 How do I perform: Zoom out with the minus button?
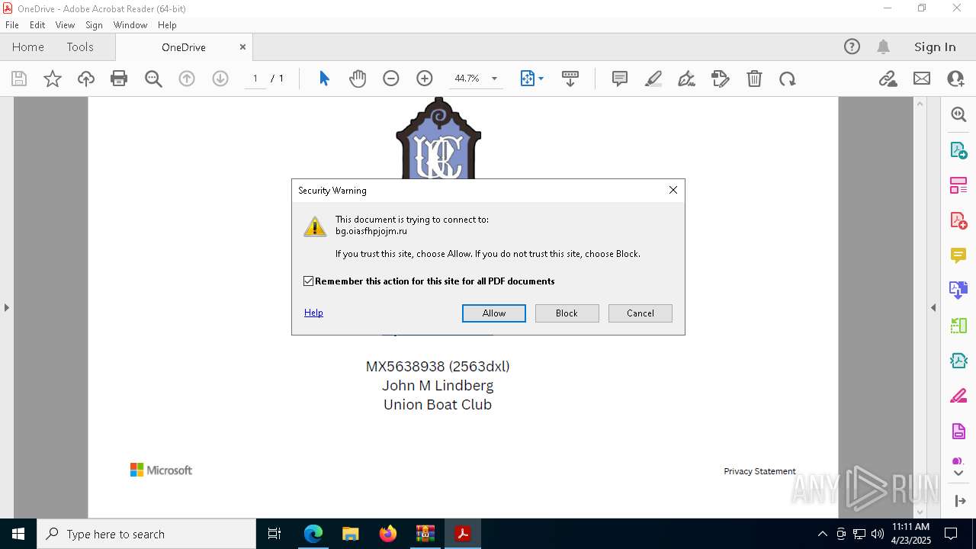coord(391,79)
